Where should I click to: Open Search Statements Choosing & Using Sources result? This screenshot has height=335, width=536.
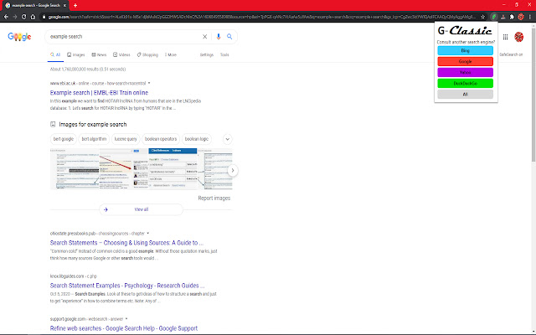pos(126,243)
